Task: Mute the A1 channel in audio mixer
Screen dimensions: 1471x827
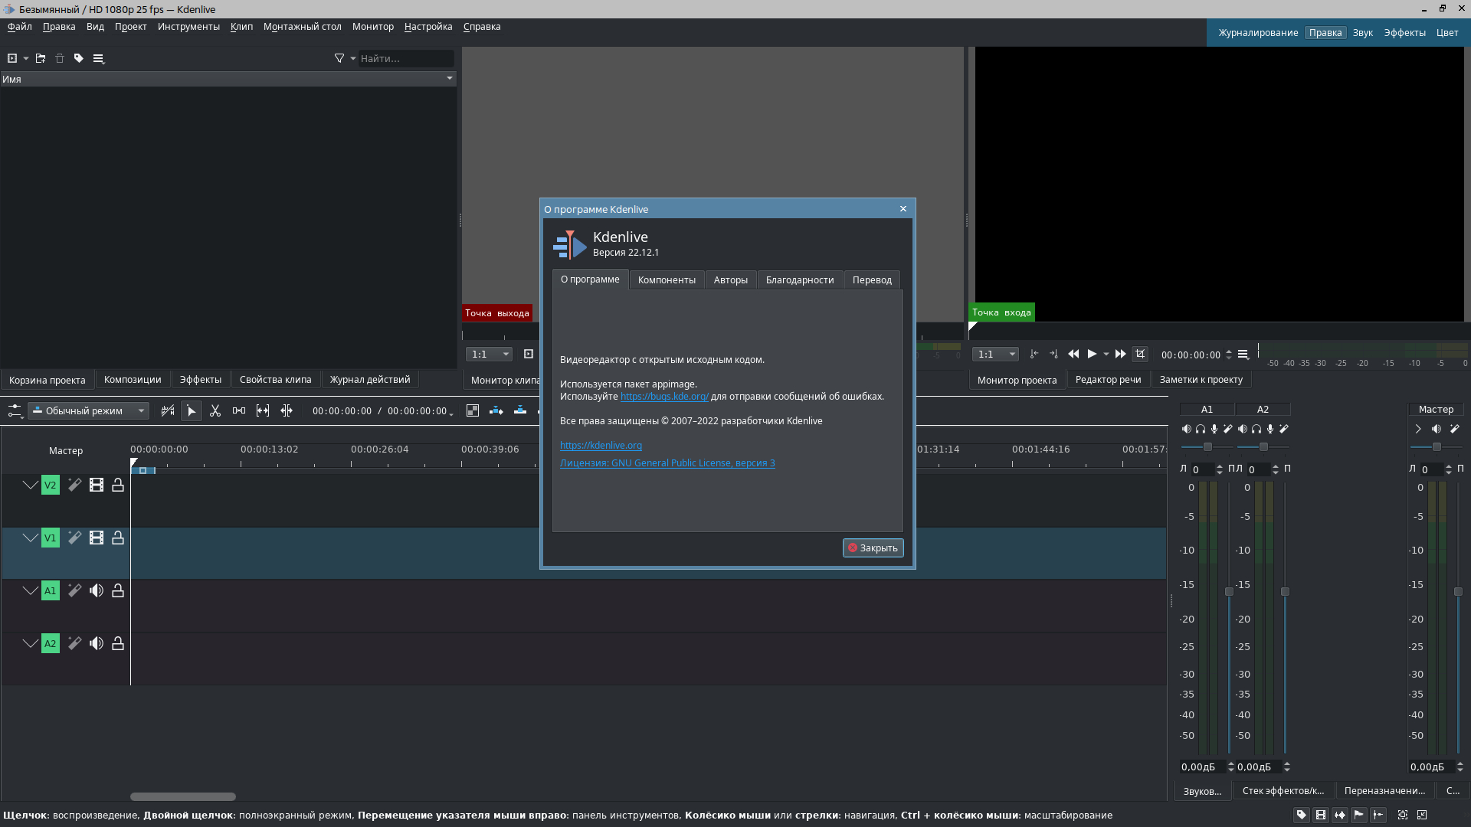Action: 1187,429
